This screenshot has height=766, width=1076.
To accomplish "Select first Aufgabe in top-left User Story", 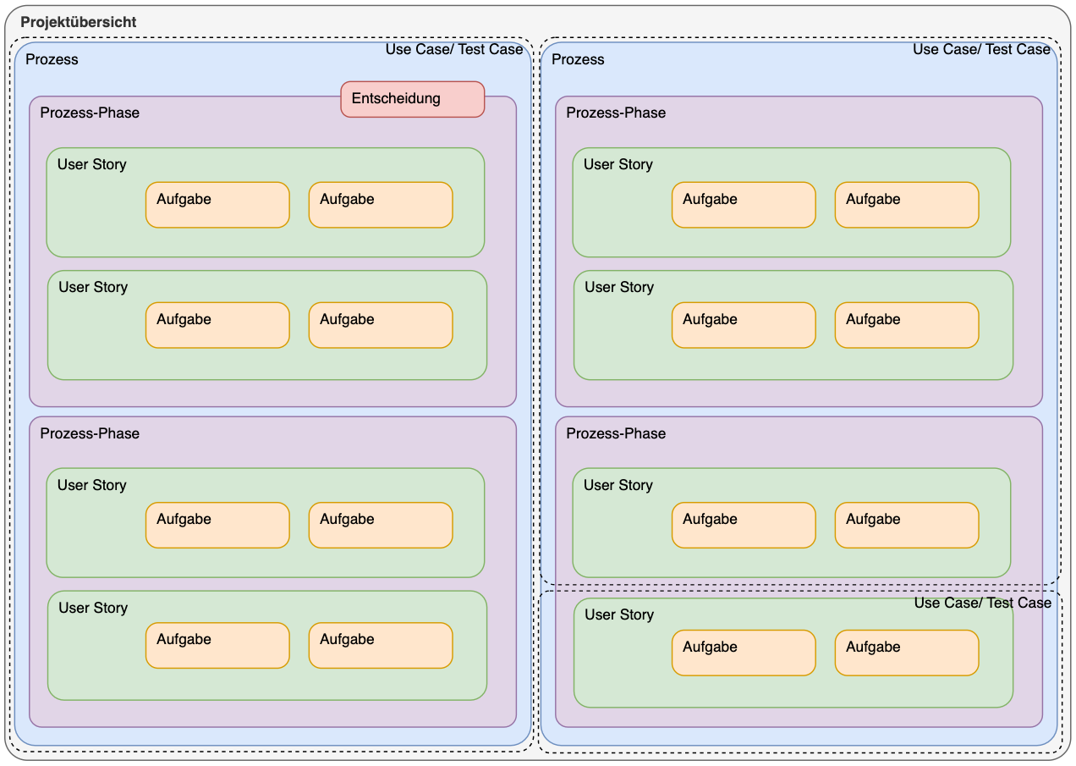I will click(217, 205).
